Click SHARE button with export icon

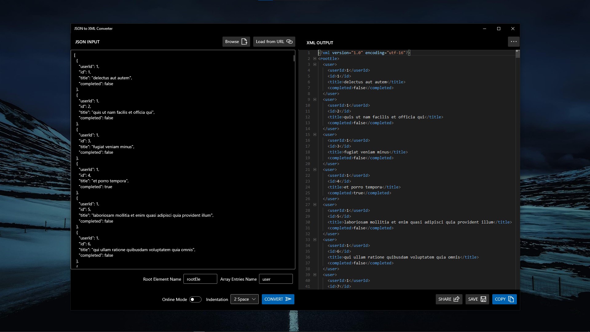449,299
